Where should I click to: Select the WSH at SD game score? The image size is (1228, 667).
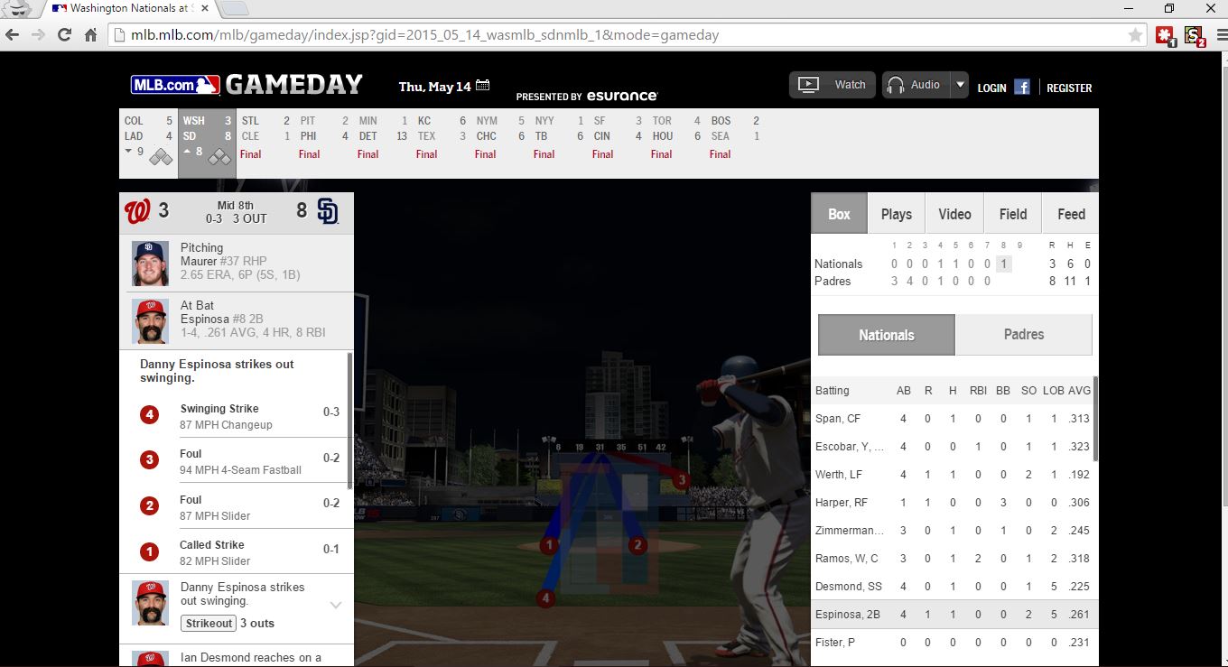pos(207,143)
